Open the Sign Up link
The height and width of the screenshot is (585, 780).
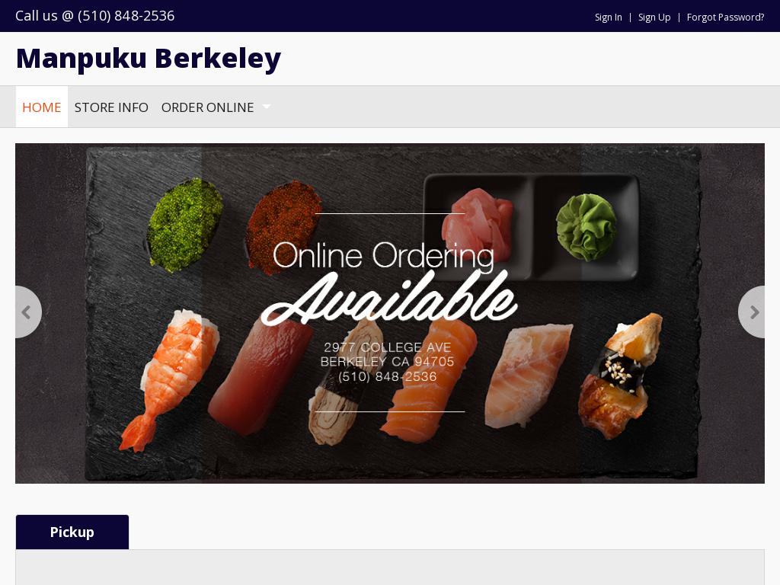click(654, 17)
